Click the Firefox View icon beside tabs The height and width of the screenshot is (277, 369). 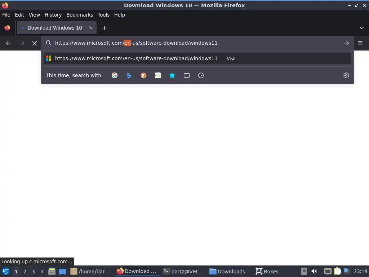(7, 28)
